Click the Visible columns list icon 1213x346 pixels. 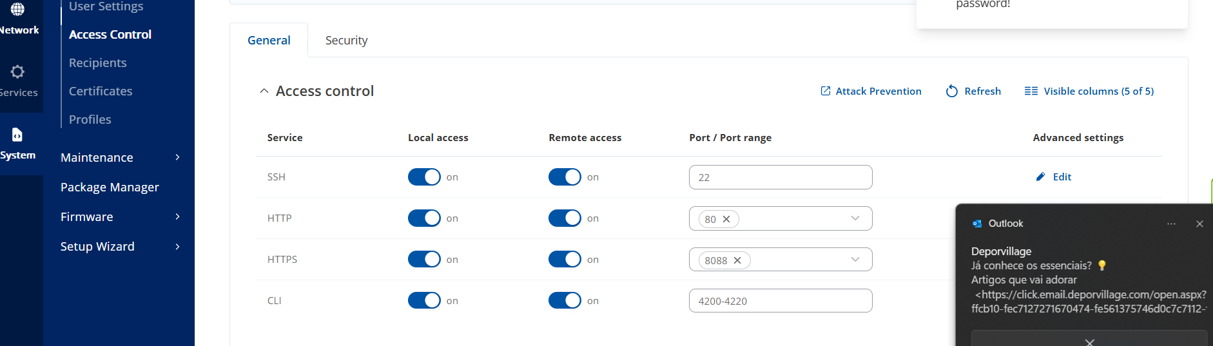pos(1031,91)
